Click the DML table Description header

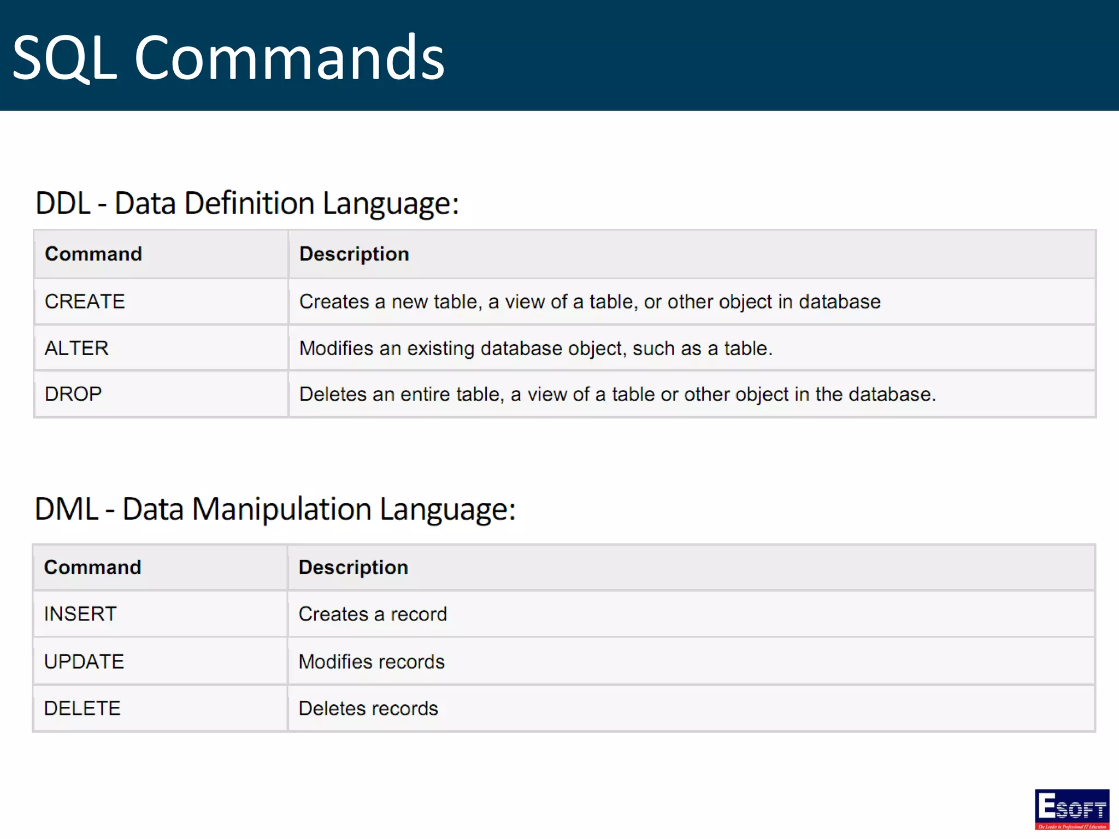tap(354, 568)
